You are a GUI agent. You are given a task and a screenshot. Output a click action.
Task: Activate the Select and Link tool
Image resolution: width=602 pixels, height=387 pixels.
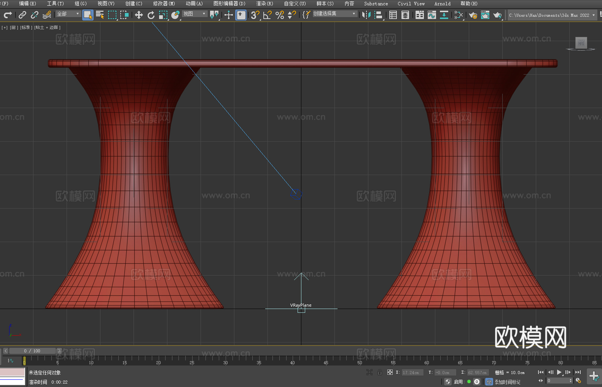coord(22,15)
